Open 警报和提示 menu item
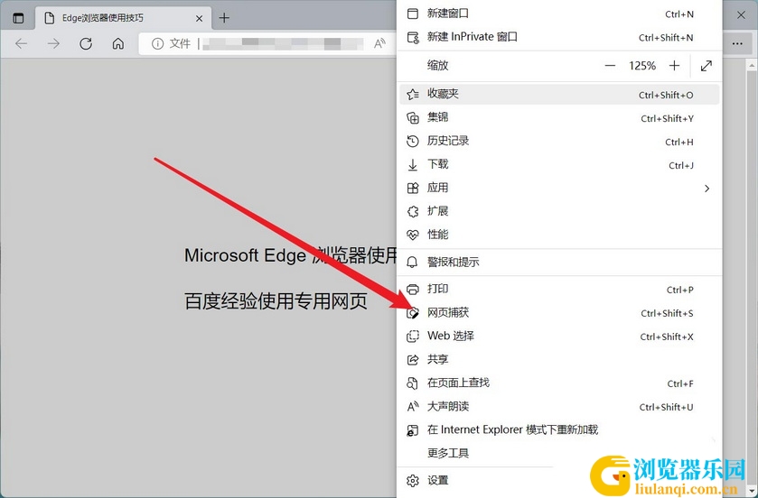The height and width of the screenshot is (498, 758). pos(559,263)
